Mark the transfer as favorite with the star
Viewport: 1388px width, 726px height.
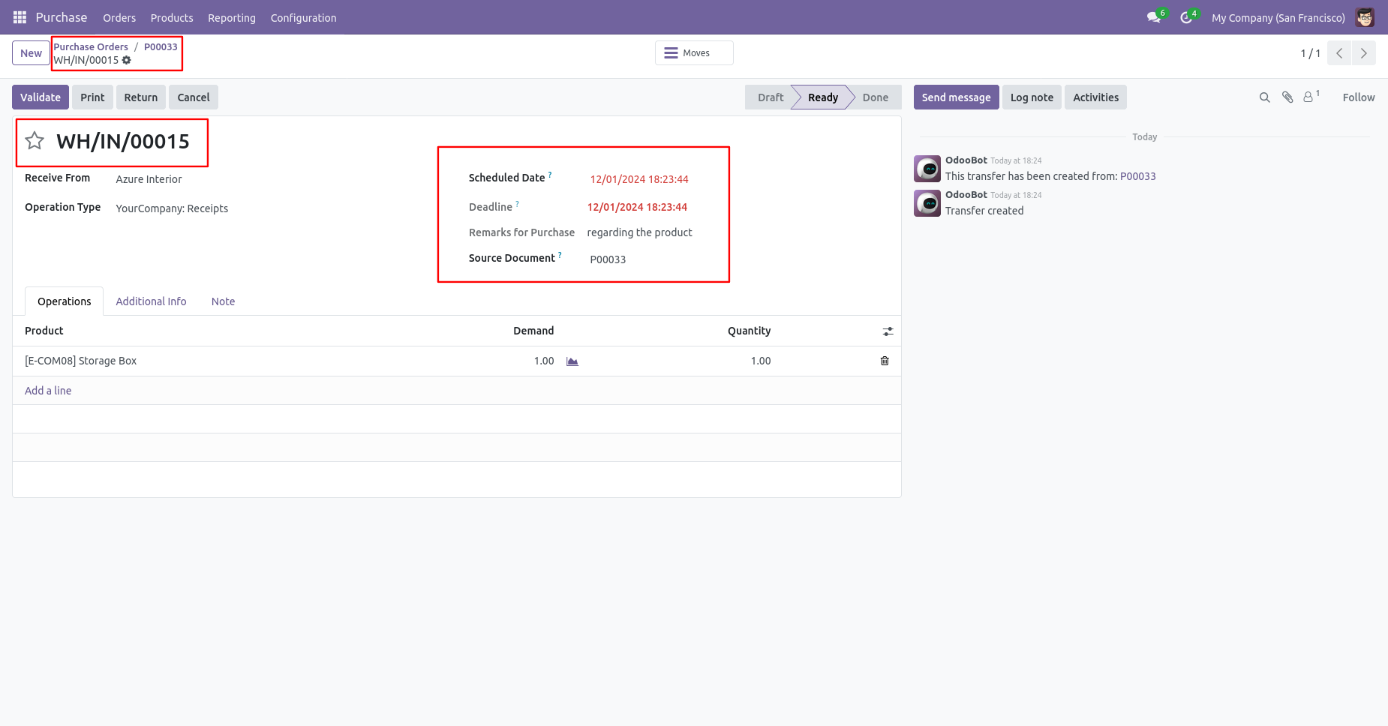[x=35, y=141]
